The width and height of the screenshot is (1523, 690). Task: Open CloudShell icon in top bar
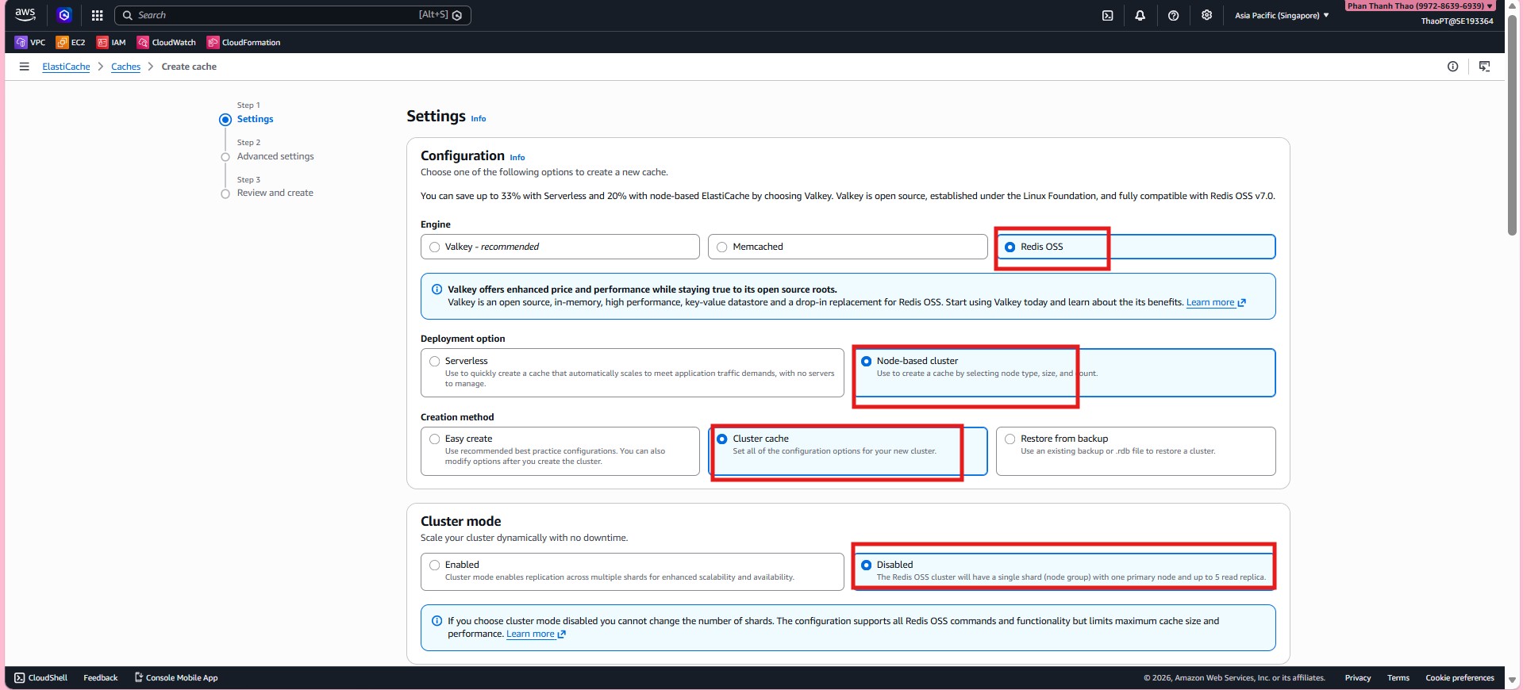(1107, 15)
